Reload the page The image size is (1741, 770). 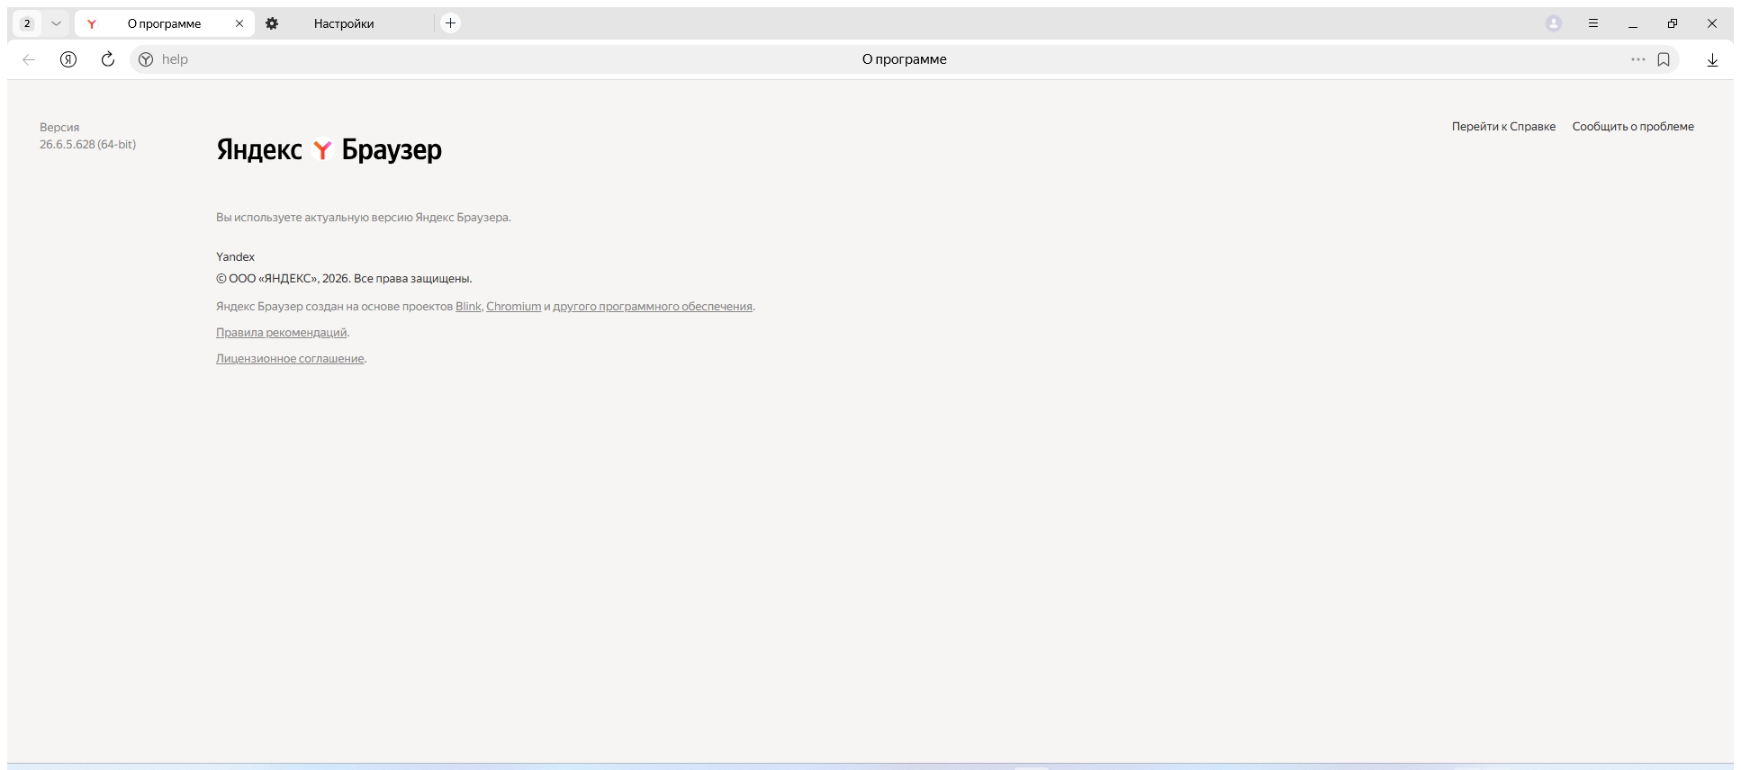tap(108, 59)
